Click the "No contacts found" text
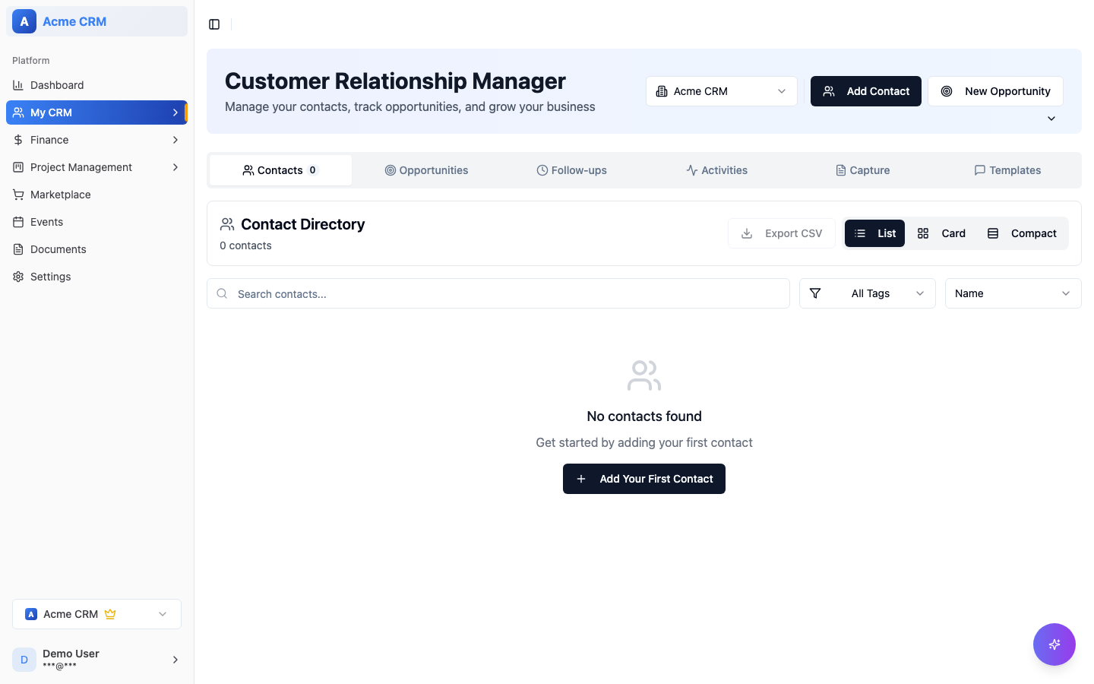This screenshot has height=684, width=1094. (x=644, y=416)
